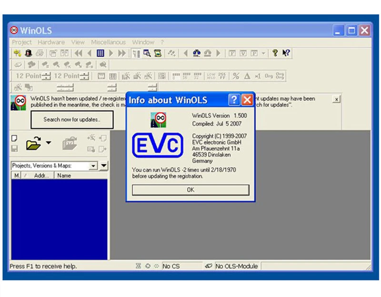Click the boxed V toolbar icon
The image size is (381, 297).
[x=243, y=53]
